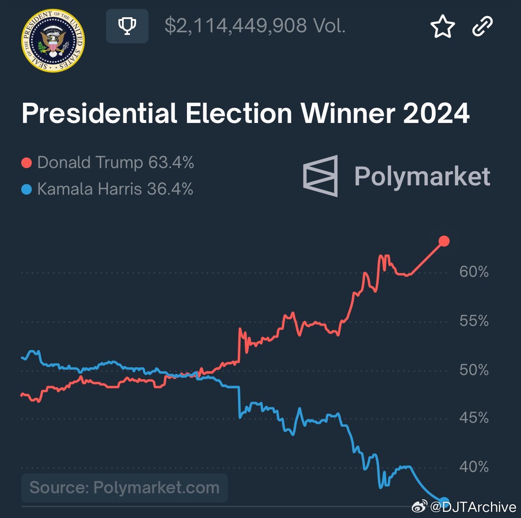Screen dimensions: 521x518
Task: Click the Polymarket wordmark text
Action: (x=422, y=176)
